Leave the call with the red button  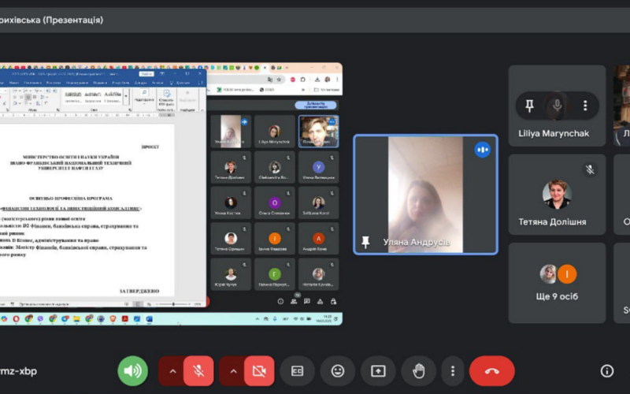point(491,370)
